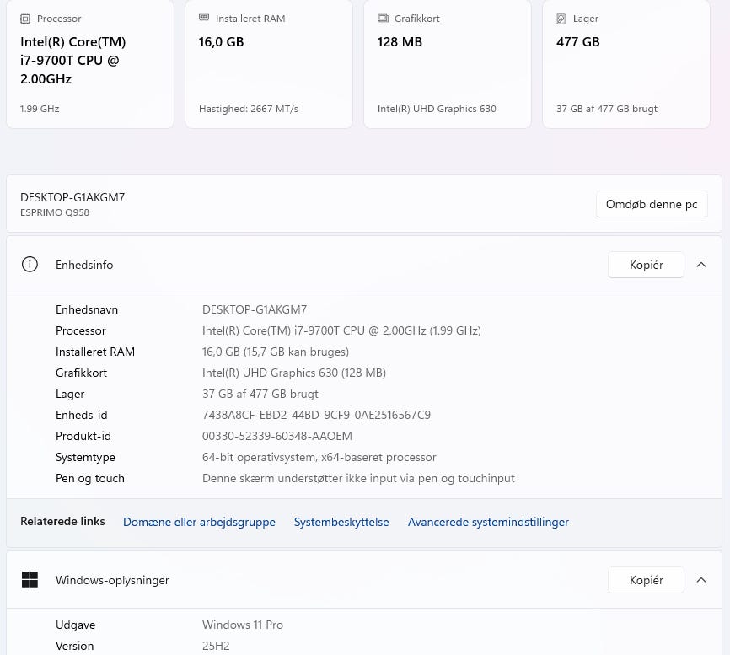Image resolution: width=730 pixels, height=655 pixels.
Task: Select the processor value ending in (1.99 GHz)
Action: (341, 330)
